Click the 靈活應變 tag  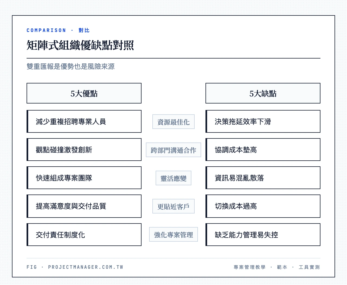(x=173, y=178)
